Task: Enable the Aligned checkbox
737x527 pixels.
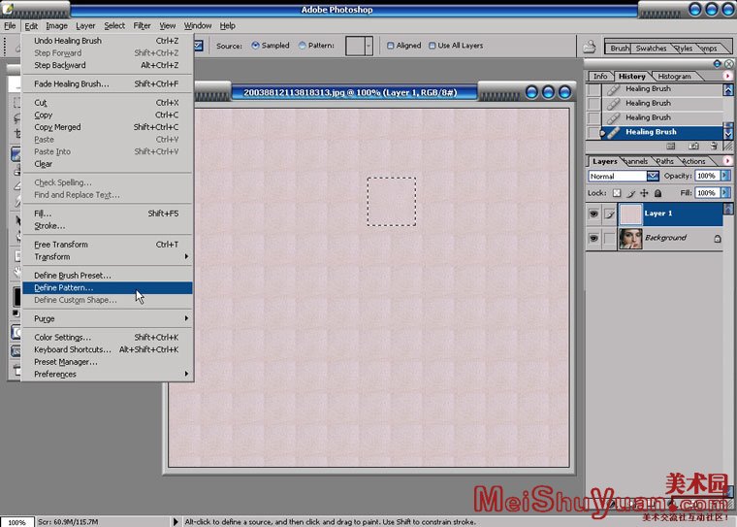Action: pos(390,46)
